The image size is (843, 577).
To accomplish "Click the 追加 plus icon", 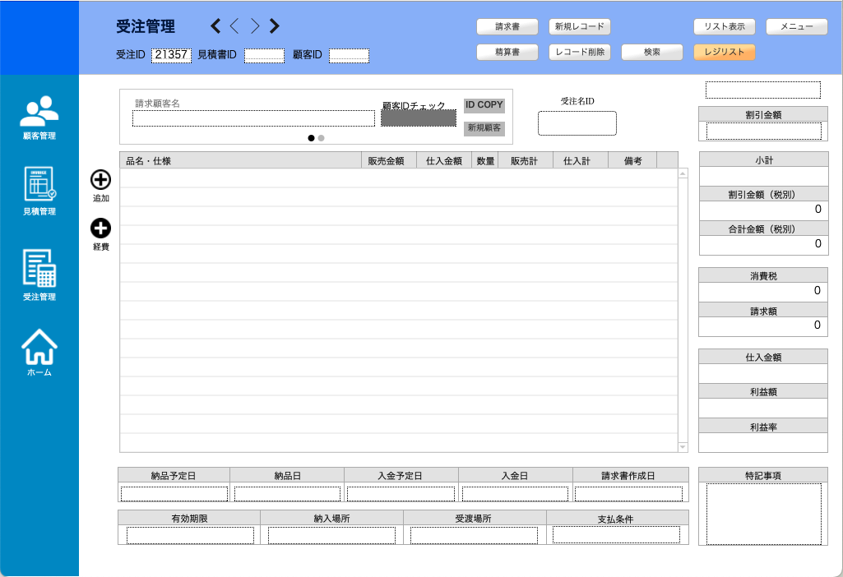I will pos(100,179).
